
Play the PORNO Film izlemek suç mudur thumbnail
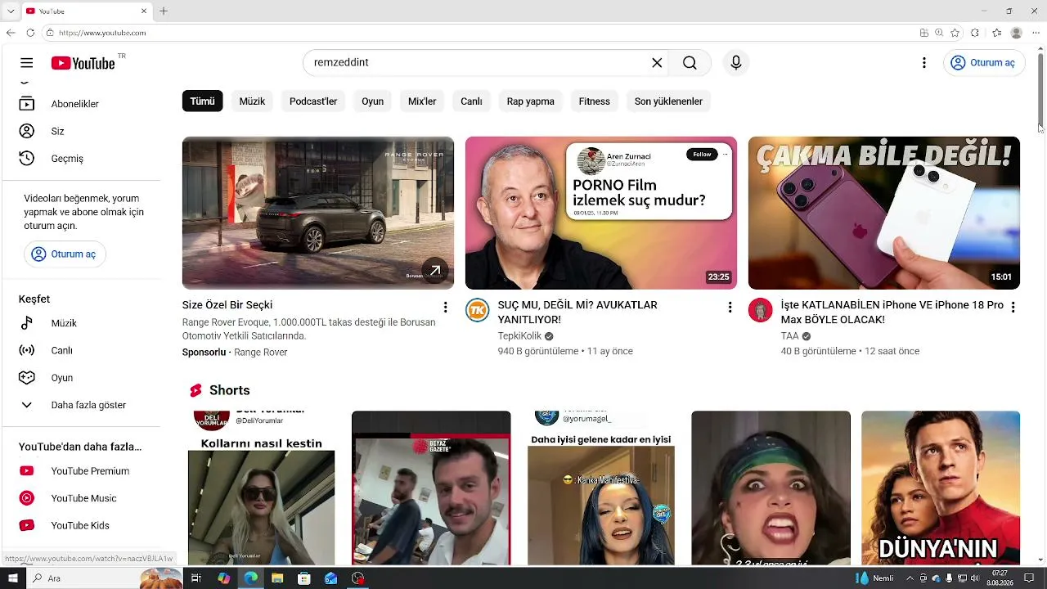601,213
